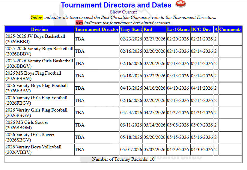Click start date 04/13/2026
Image resolution: width=247 pixels, height=170 pixels.
131,88
